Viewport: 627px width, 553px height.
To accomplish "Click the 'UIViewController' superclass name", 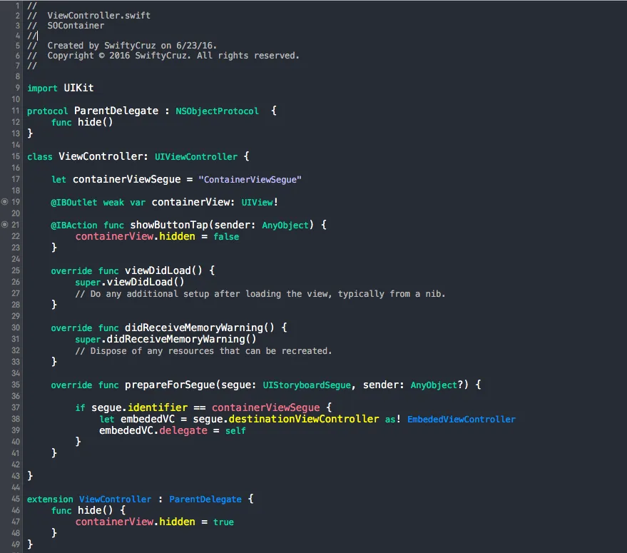I will [x=196, y=156].
